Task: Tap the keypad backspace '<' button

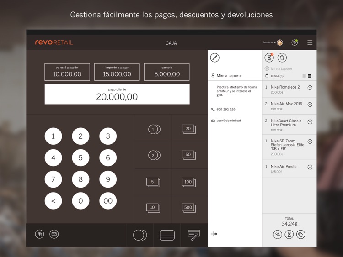Action: (53, 201)
